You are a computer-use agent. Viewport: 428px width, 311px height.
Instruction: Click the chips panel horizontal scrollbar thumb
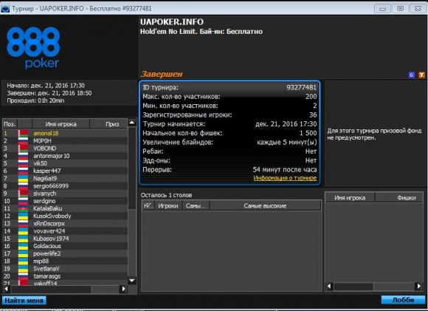click(353, 287)
